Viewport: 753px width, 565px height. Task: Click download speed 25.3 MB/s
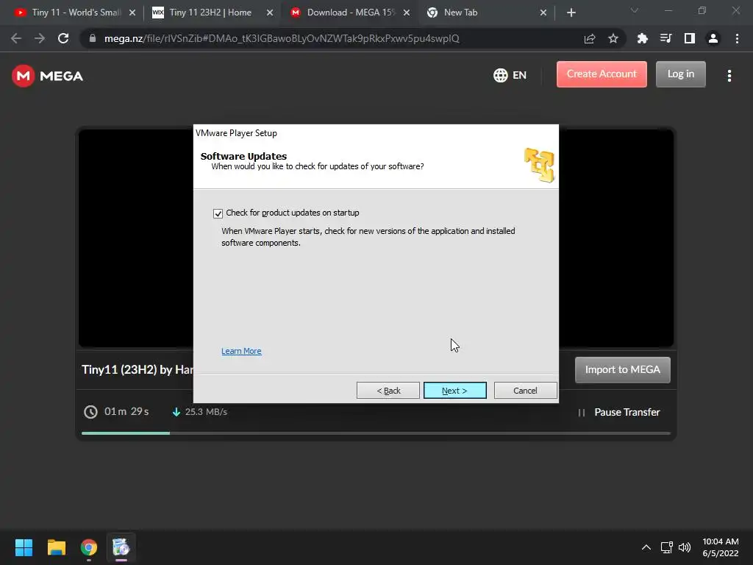point(206,412)
